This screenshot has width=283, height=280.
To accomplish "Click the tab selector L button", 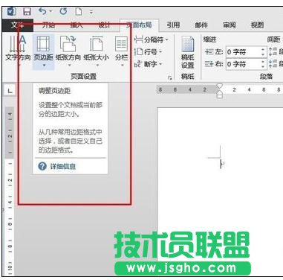I will point(10,91).
